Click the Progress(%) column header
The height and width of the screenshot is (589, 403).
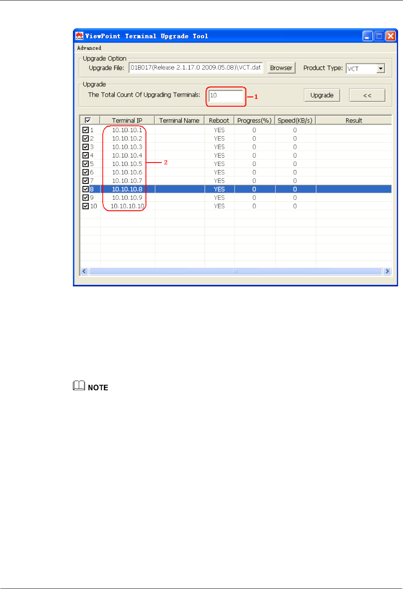coord(254,120)
